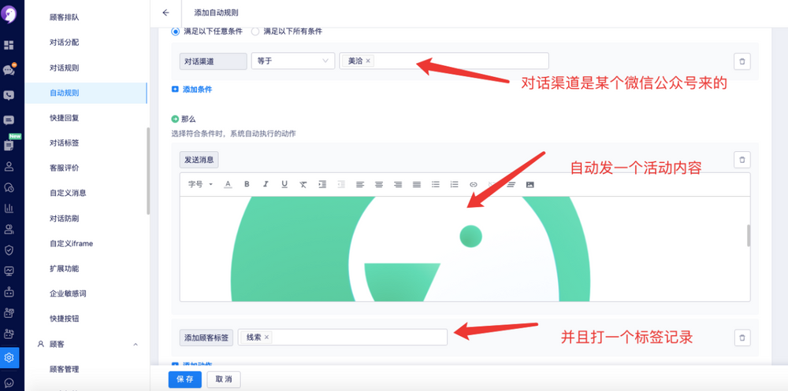Click the editor's vertical scrollbar
This screenshot has height=391, width=788.
pyautogui.click(x=748, y=235)
